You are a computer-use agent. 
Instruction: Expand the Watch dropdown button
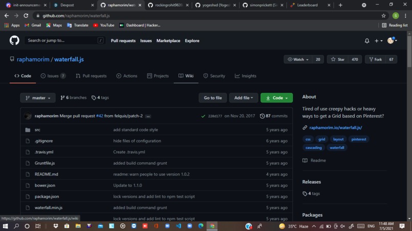pos(298,60)
